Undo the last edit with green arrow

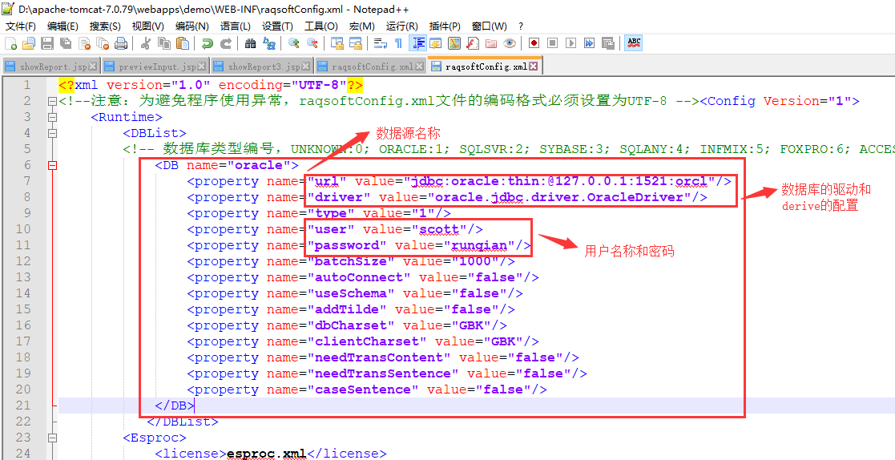[208, 42]
